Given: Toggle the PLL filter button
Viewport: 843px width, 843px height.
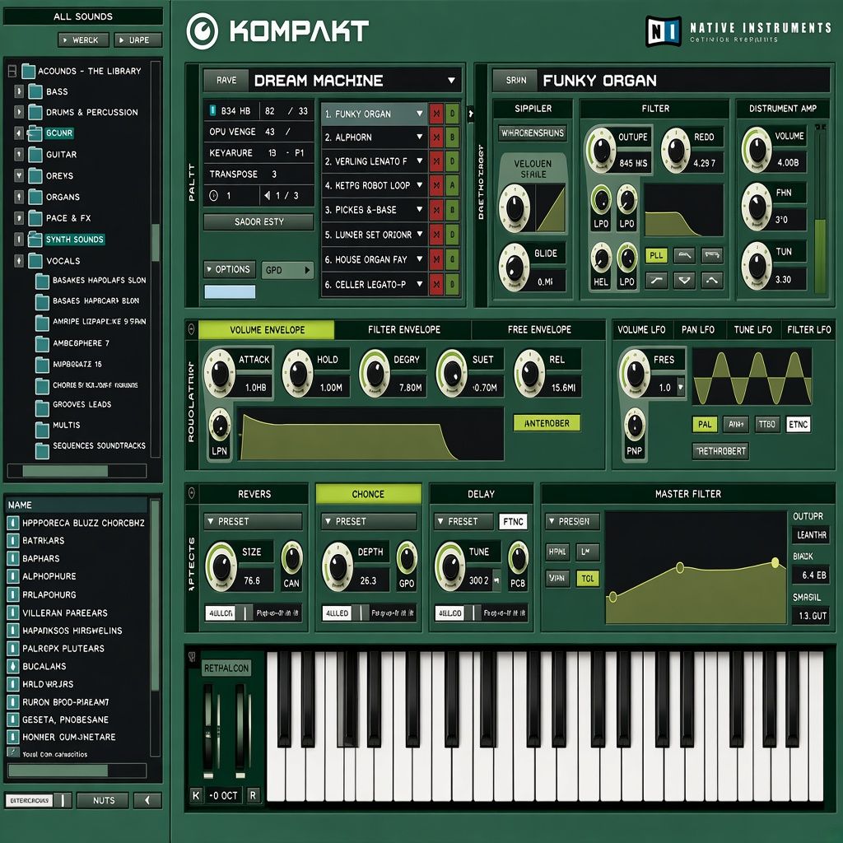Looking at the screenshot, I should pos(656,255).
